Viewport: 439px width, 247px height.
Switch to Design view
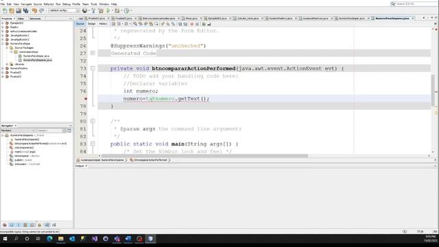click(x=91, y=24)
